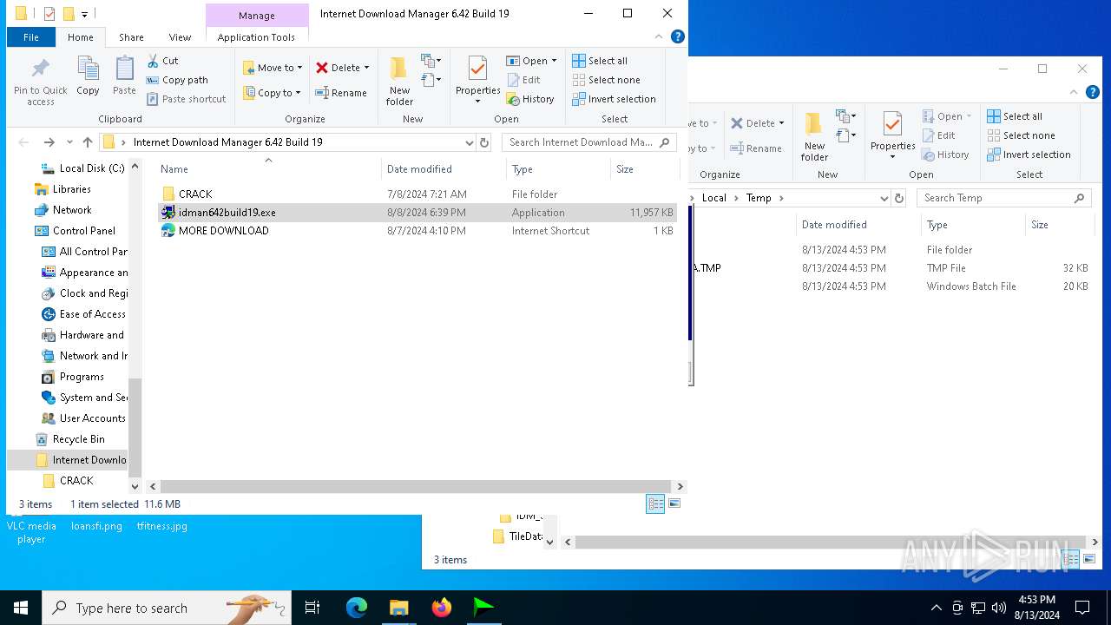Open the Windows Start menu

[x=21, y=608]
